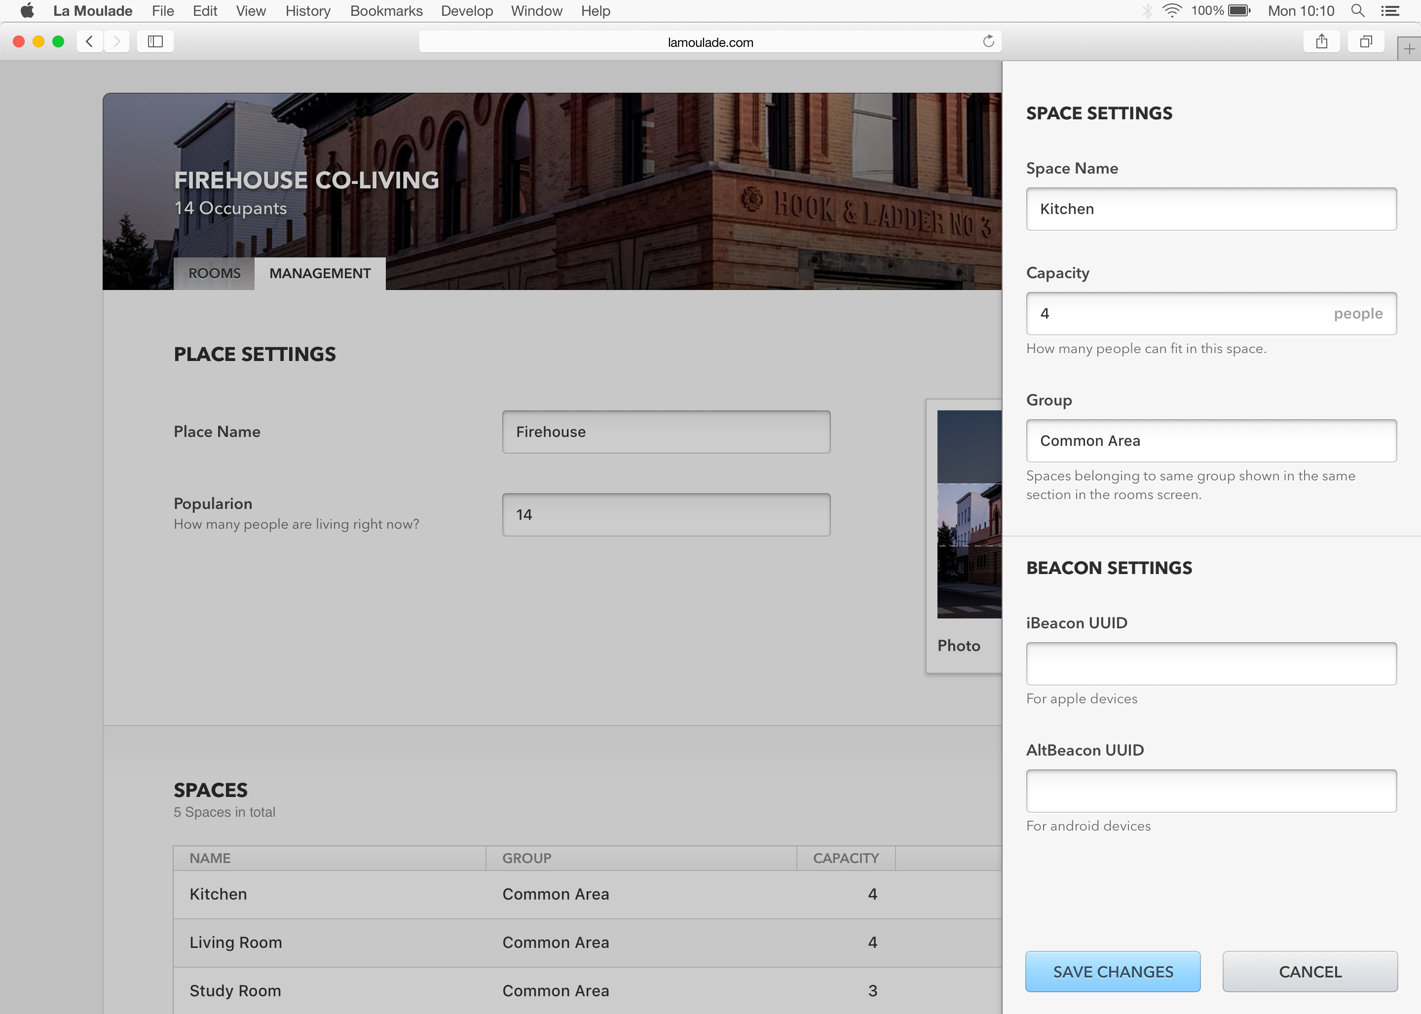The image size is (1421, 1014).
Task: Reload the page with refresh icon
Action: tap(988, 42)
